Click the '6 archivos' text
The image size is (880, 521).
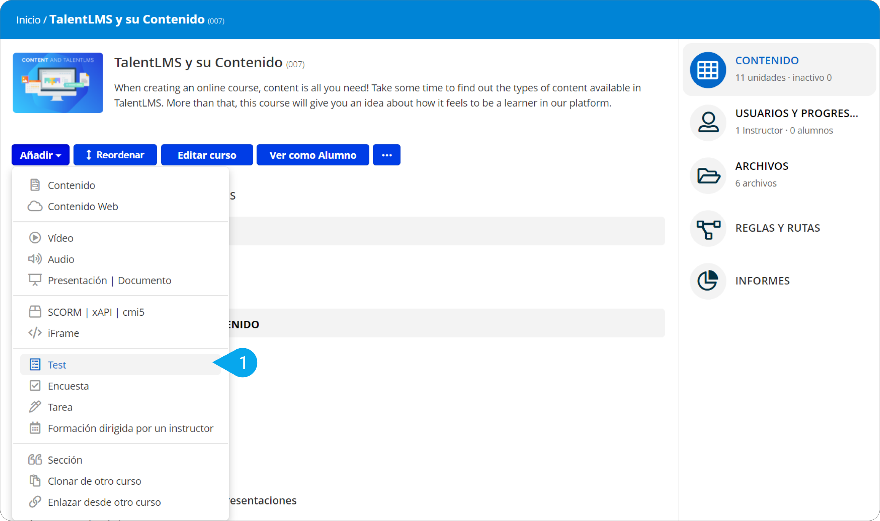tap(756, 183)
